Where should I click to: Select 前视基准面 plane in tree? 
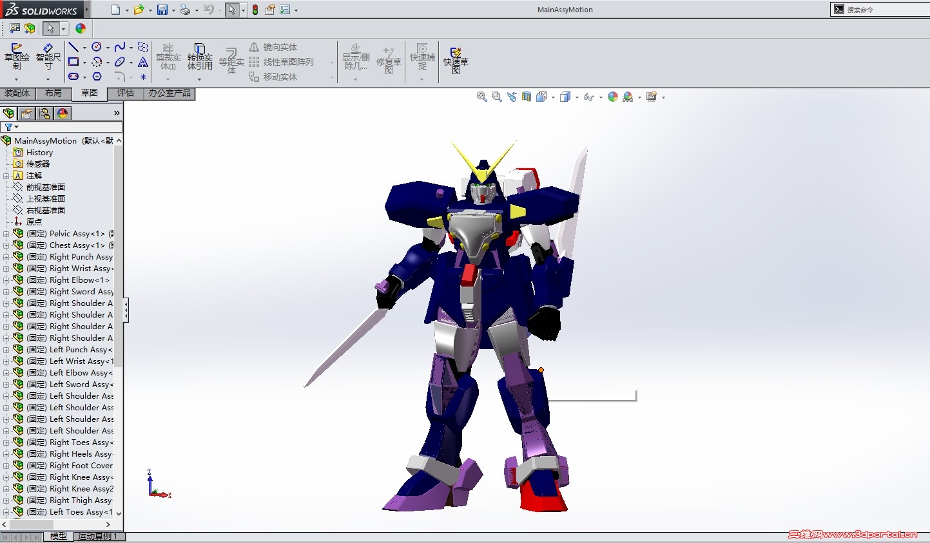click(x=46, y=187)
